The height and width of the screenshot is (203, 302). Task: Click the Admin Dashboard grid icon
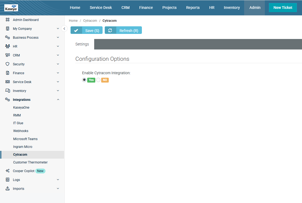pyautogui.click(x=8, y=20)
